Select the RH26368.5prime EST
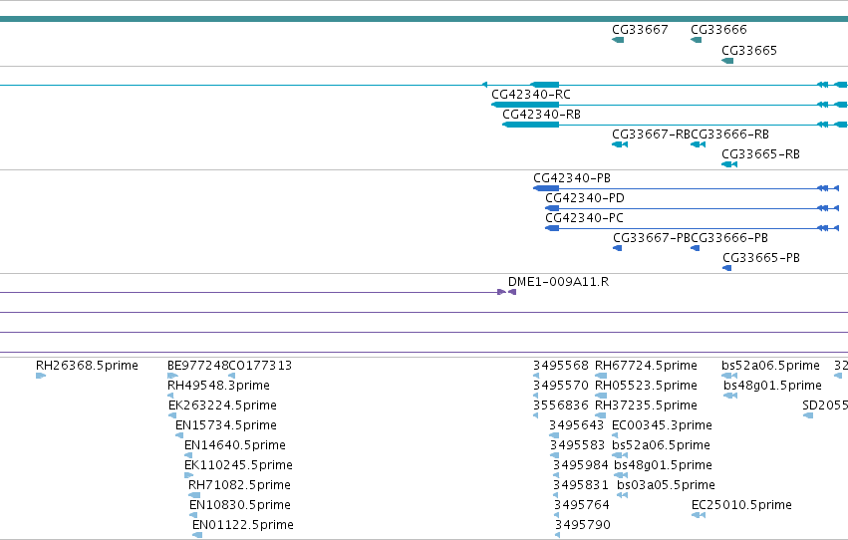 [87, 366]
